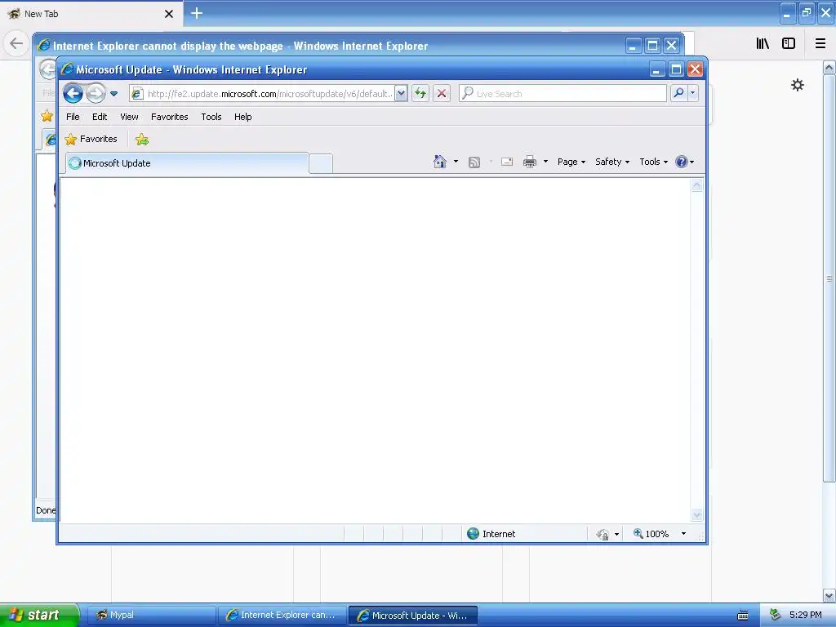Viewport: 836px width, 627px height.
Task: Add page to Favorites bar icon
Action: [x=142, y=140]
